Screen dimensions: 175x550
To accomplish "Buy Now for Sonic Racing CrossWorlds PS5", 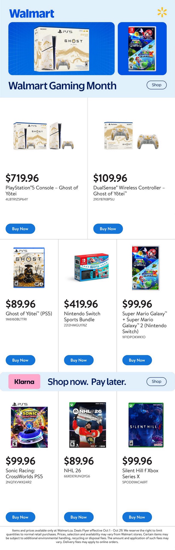I will coord(20,517).
